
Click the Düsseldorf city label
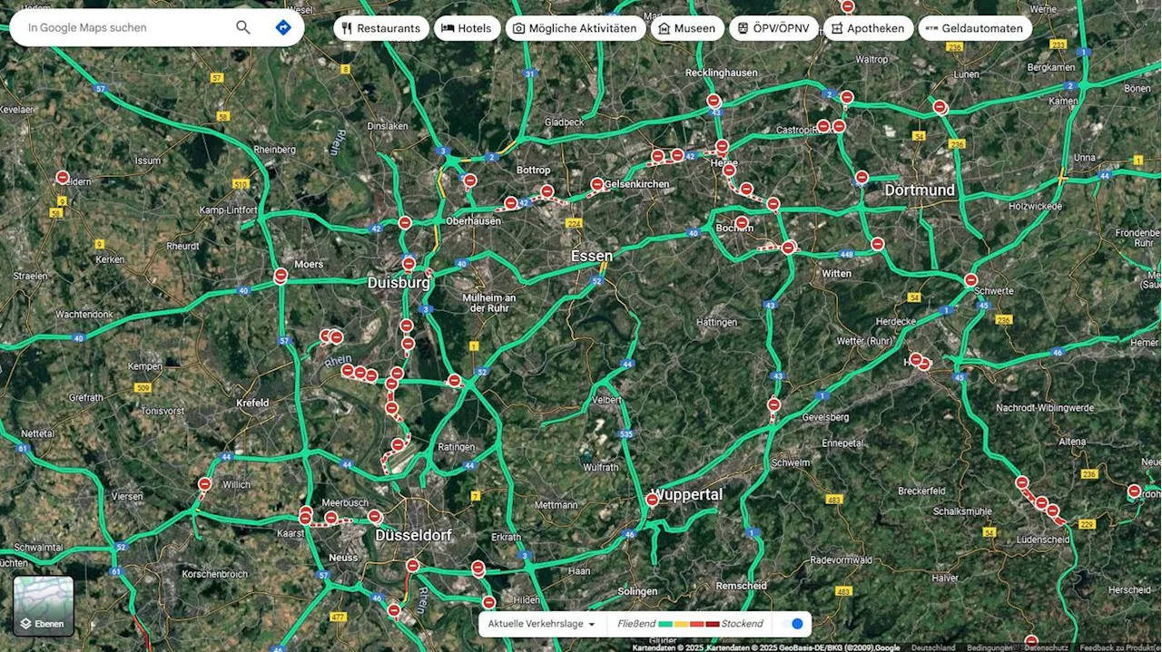tap(413, 536)
